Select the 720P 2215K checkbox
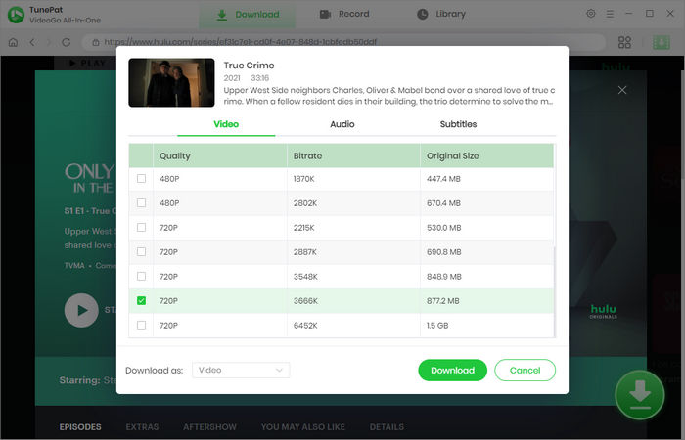685x440 pixels. point(142,228)
